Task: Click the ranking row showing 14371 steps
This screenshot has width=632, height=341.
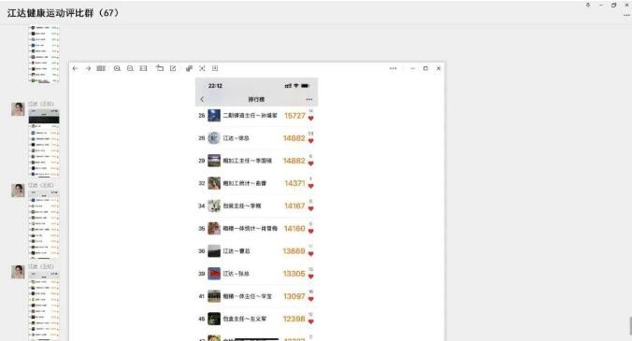Action: [x=256, y=183]
